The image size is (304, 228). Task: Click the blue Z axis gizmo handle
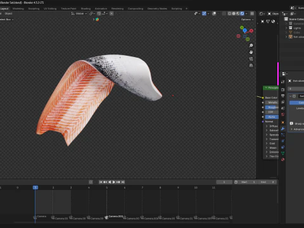[244, 30]
